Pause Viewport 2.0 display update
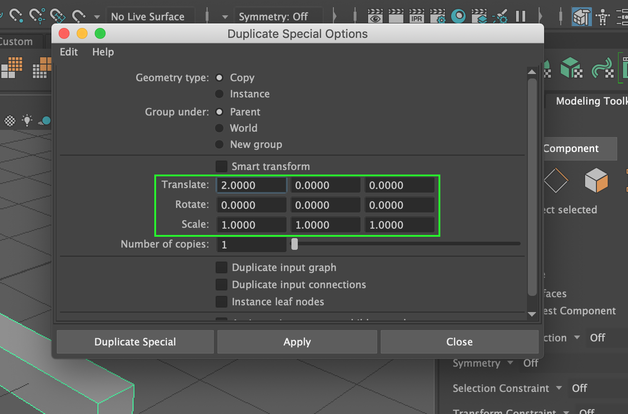Viewport: 628px width, 414px height. (x=521, y=17)
